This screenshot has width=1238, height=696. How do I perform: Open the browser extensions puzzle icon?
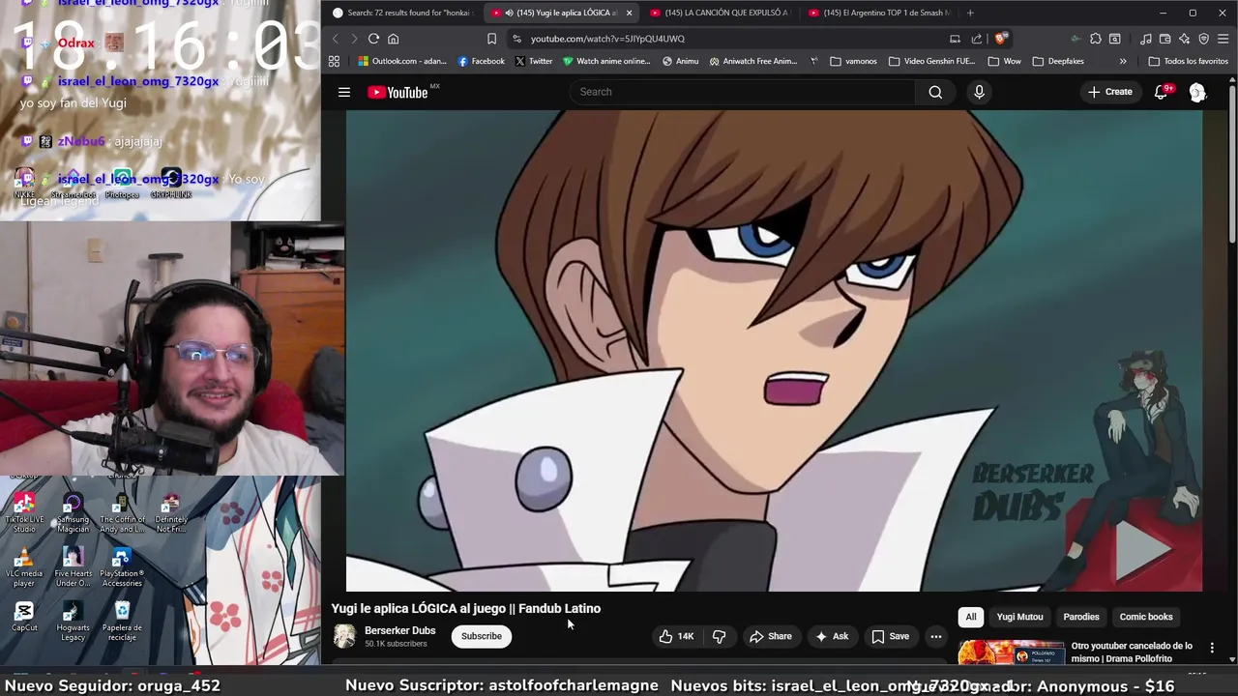pyautogui.click(x=1095, y=39)
